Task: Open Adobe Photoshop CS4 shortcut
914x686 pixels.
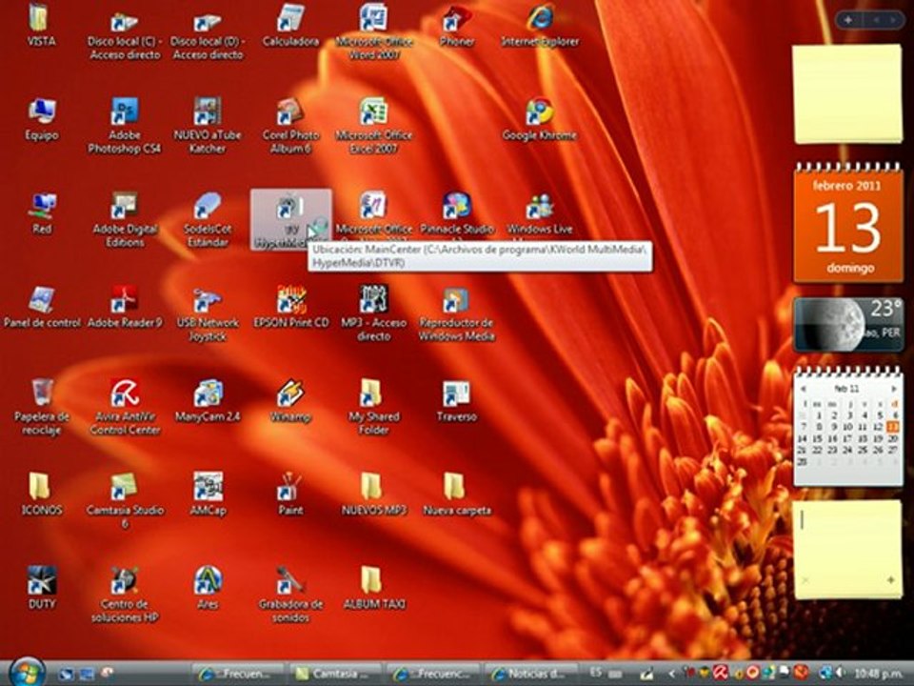Action: (x=125, y=112)
